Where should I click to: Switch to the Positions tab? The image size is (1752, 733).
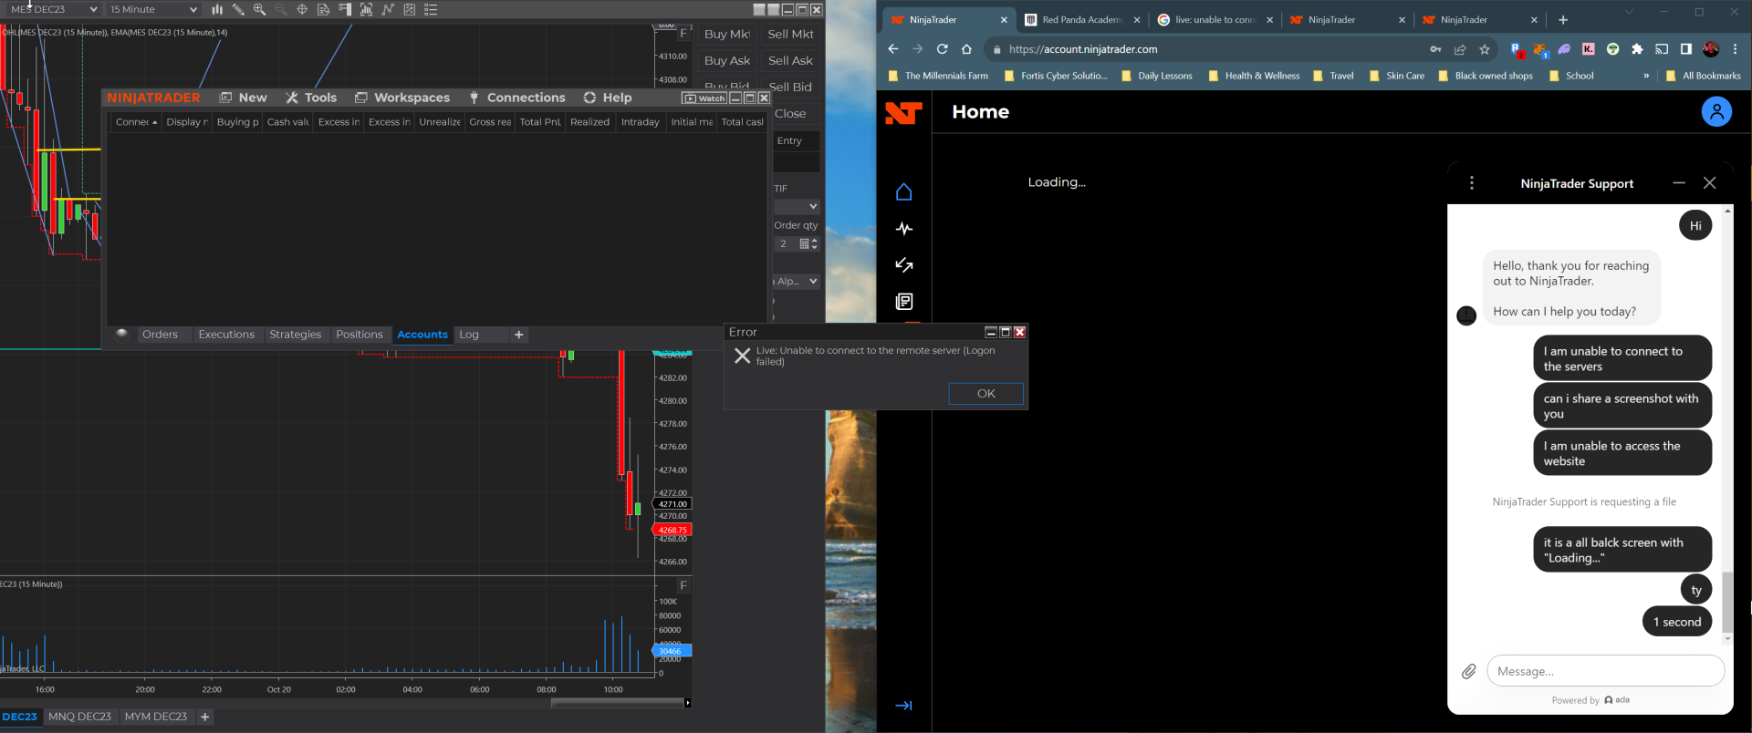point(360,335)
